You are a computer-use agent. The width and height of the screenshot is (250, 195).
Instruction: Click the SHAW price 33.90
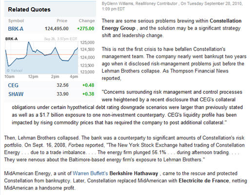62,94
